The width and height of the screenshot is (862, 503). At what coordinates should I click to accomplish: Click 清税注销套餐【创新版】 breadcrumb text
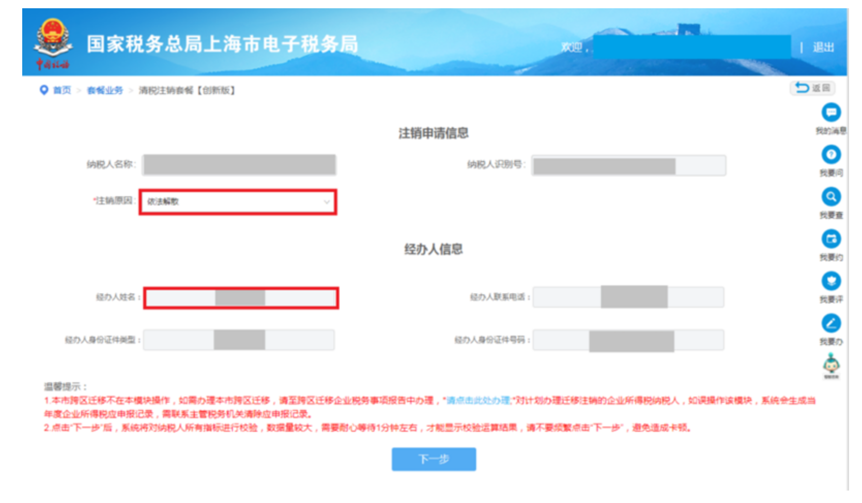187,90
